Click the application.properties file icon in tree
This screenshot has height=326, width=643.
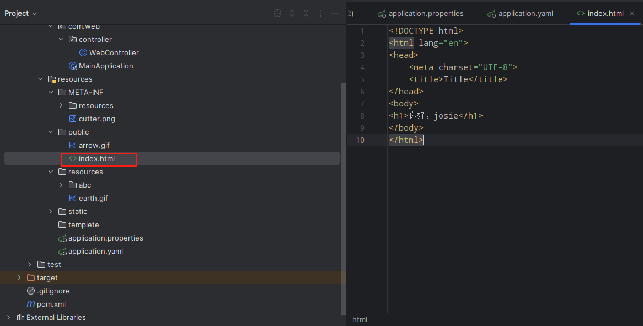(62, 238)
